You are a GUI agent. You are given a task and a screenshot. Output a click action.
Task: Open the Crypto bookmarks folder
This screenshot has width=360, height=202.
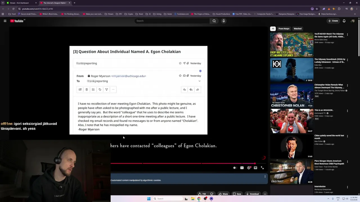(129, 14)
